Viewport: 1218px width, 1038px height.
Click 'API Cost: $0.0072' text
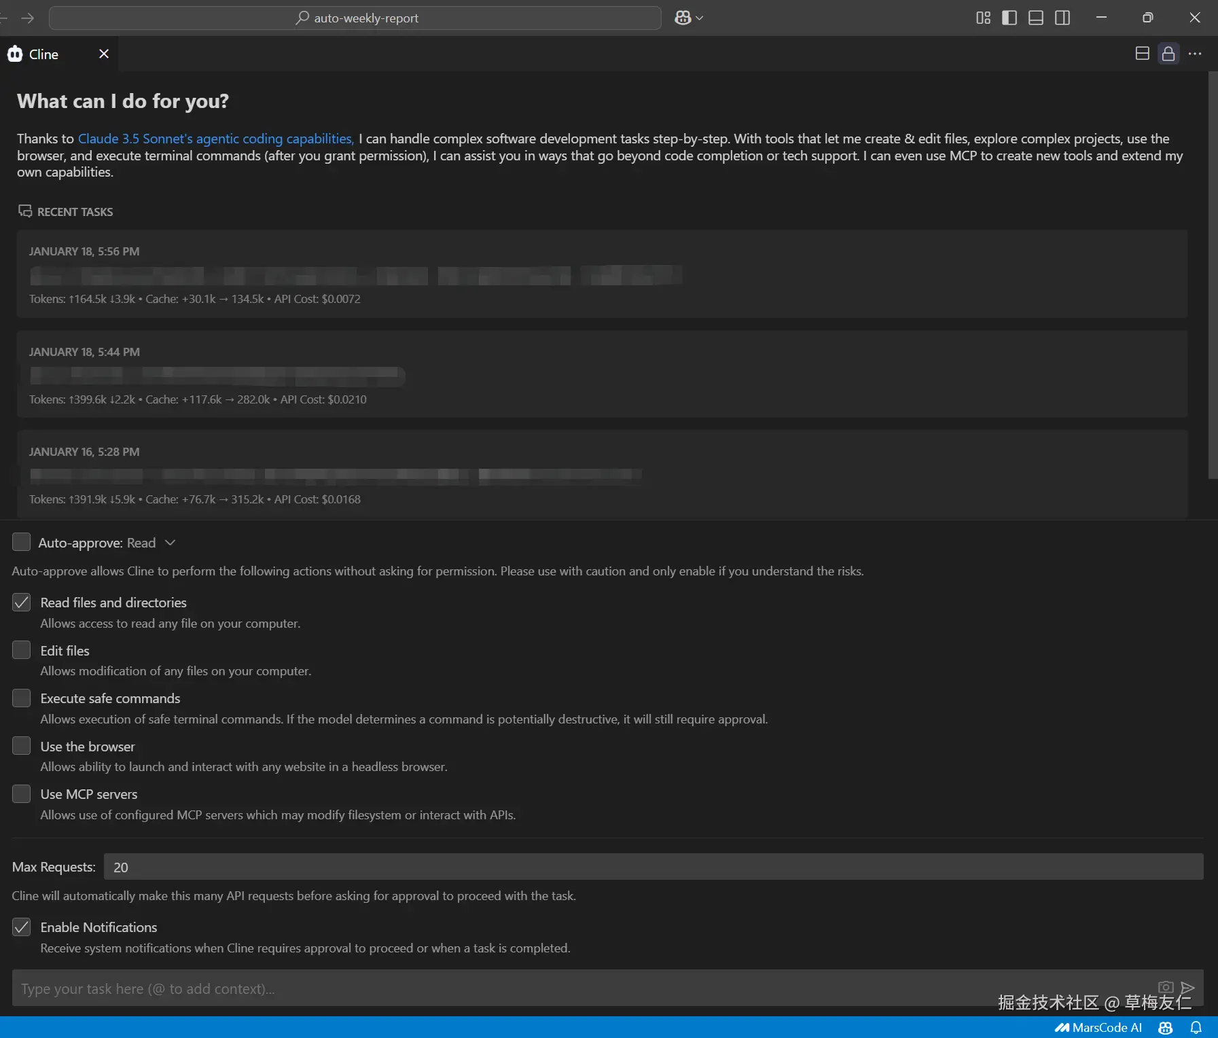coord(317,299)
